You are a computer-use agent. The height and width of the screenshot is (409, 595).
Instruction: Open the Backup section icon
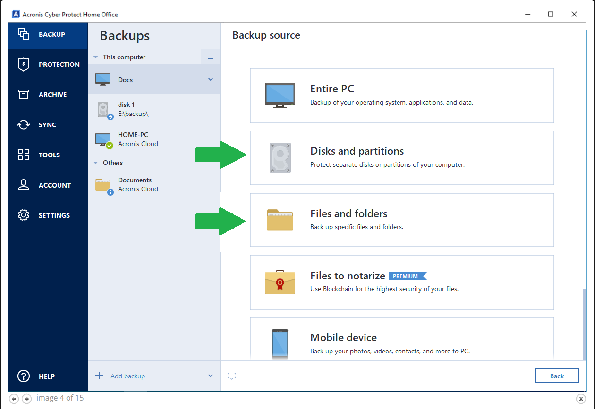point(24,34)
